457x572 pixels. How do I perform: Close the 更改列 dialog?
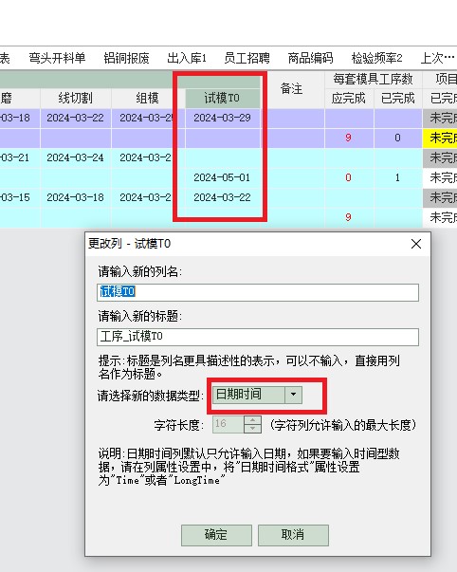point(416,244)
